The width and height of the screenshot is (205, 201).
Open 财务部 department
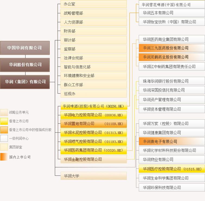[x=94, y=31]
